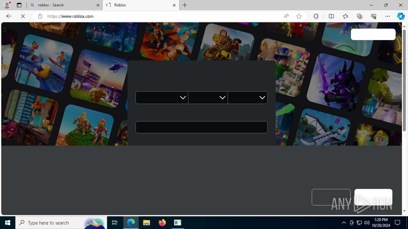Open a new tab with plus button

click(x=185, y=5)
